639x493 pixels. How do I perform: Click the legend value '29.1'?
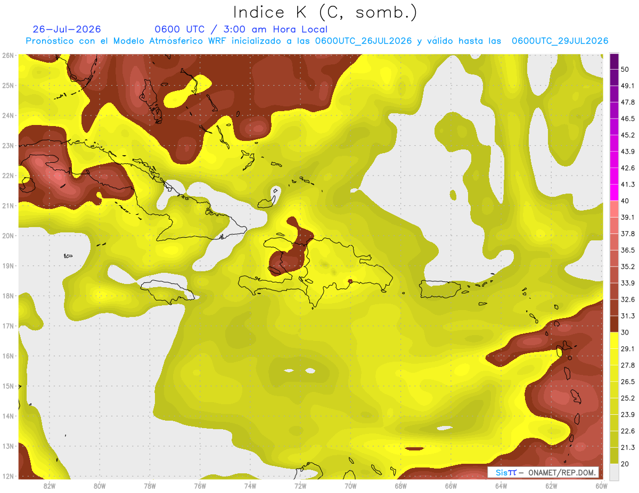click(628, 348)
